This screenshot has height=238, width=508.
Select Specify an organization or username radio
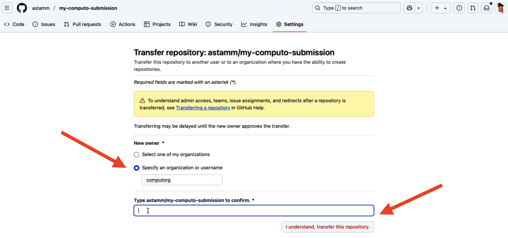point(136,168)
